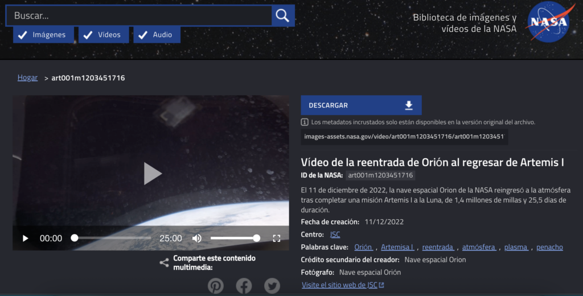Enter fullscreen mode for the video

pos(277,239)
